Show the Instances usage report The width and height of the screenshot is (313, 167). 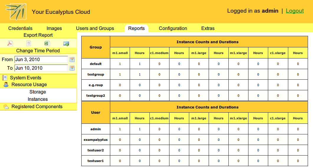pyautogui.click(x=38, y=99)
